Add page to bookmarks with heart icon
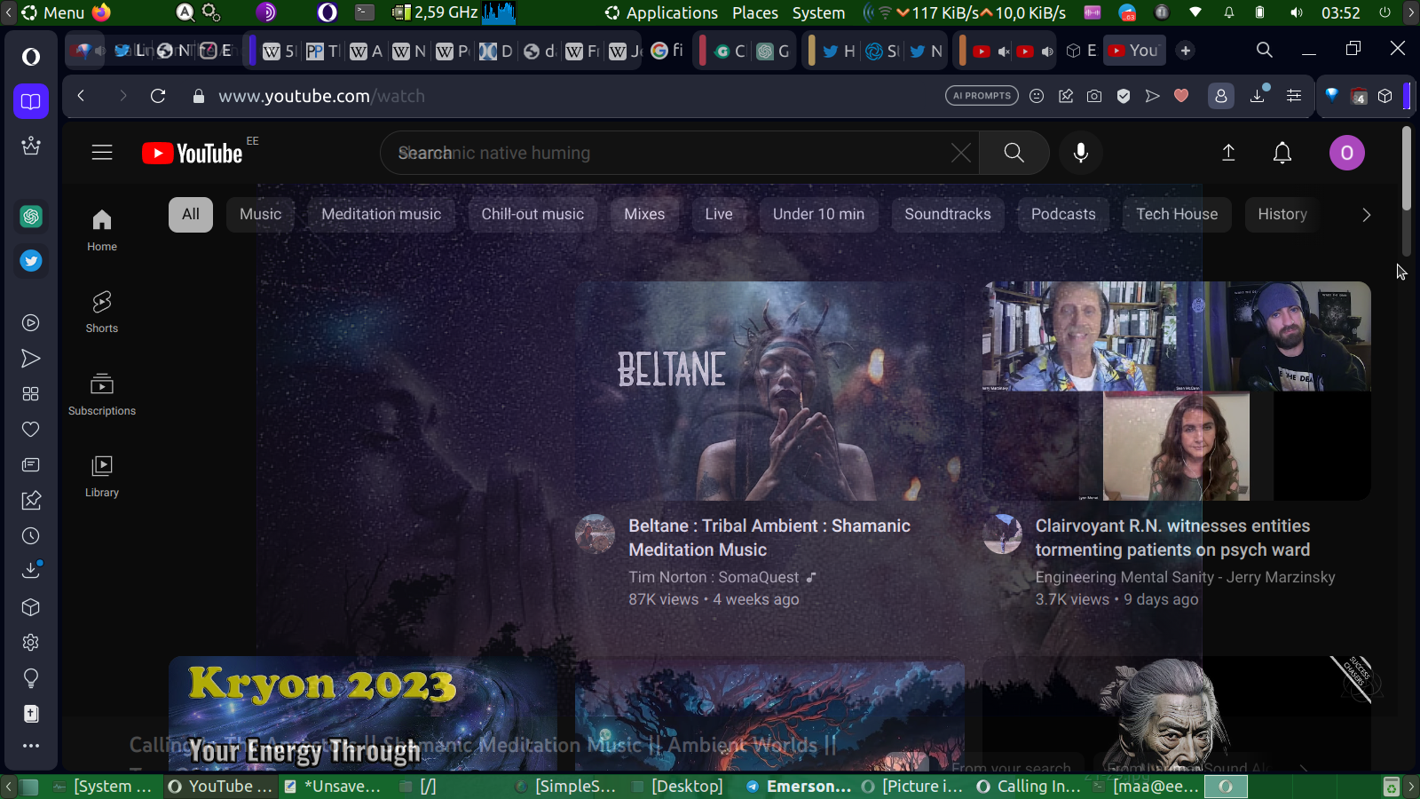This screenshot has width=1420, height=799. click(1181, 96)
